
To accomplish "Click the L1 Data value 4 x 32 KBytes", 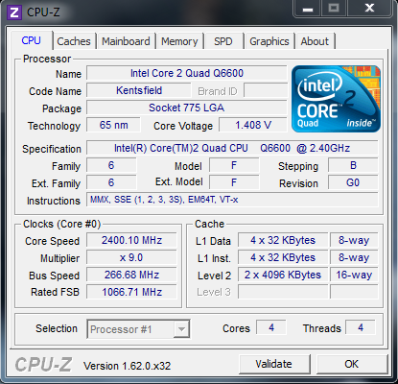I will 283,240.
